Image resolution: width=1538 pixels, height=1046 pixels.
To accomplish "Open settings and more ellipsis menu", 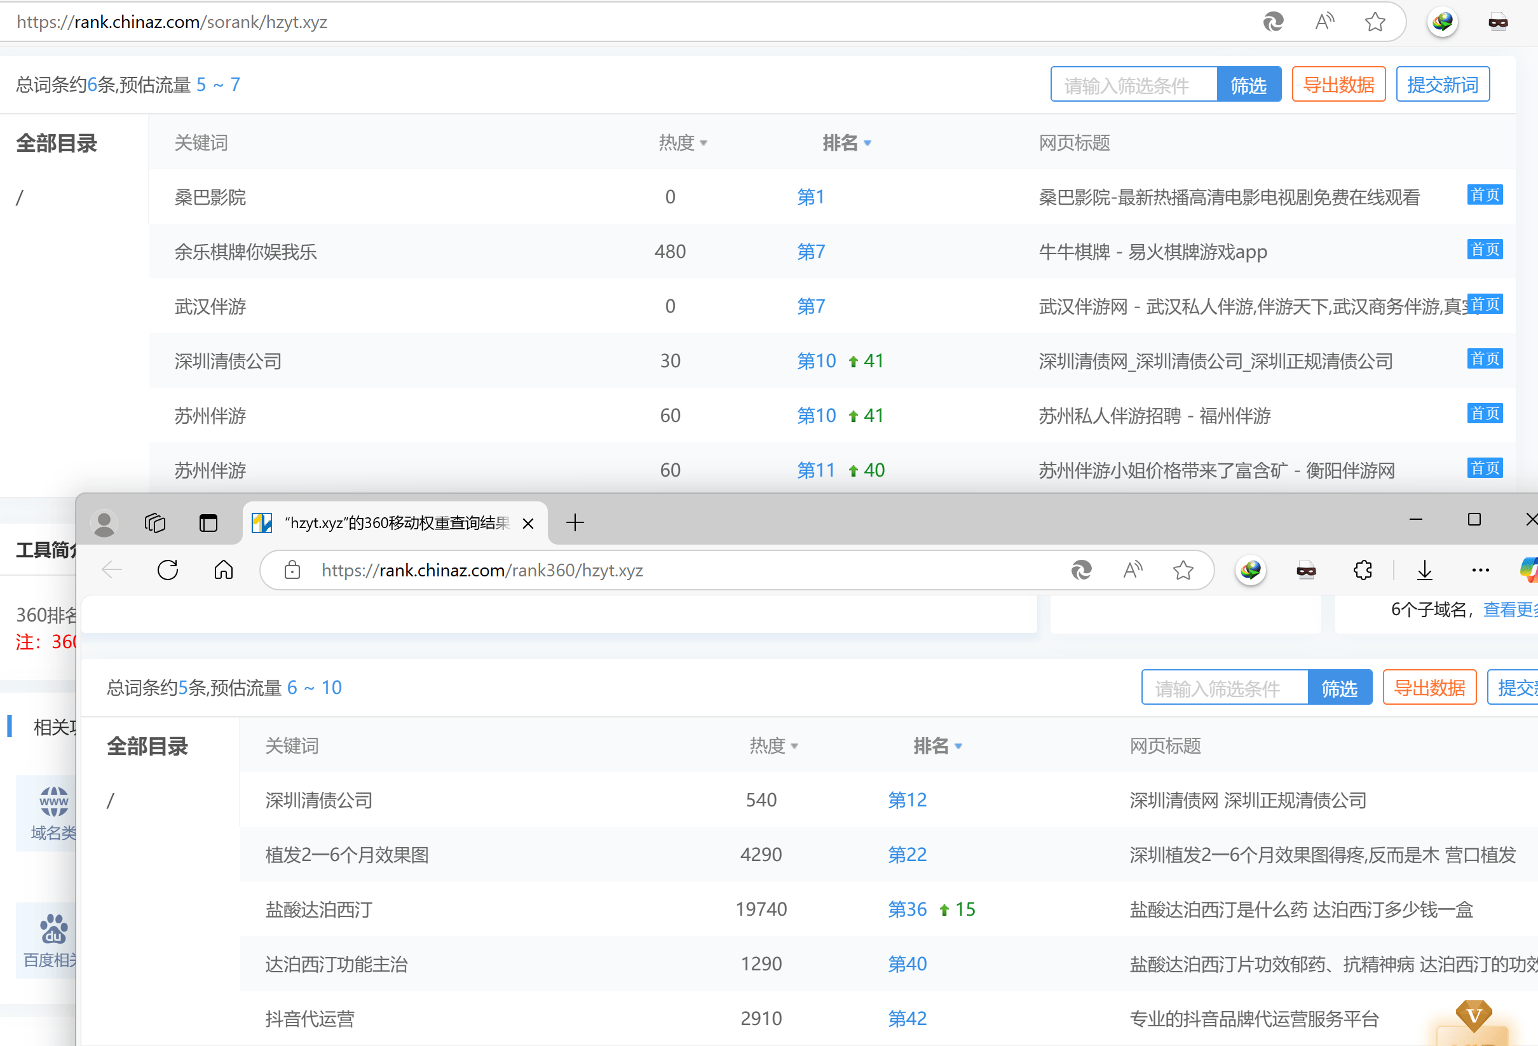I will click(1480, 570).
